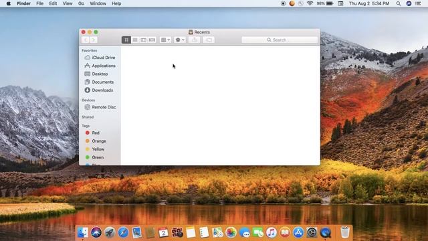Open iTunes from the Dock

(x=272, y=232)
